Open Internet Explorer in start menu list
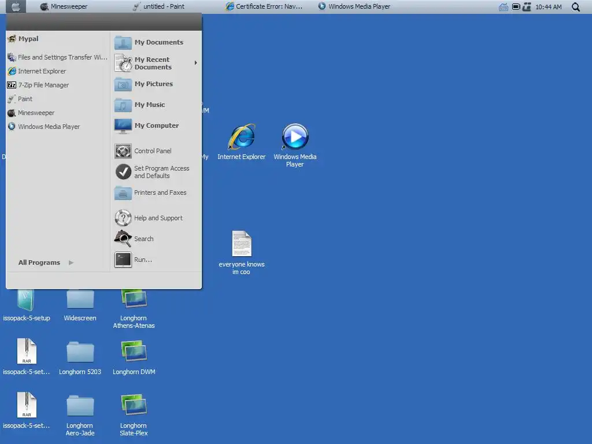Screen dimensions: 592x444 pos(57,71)
